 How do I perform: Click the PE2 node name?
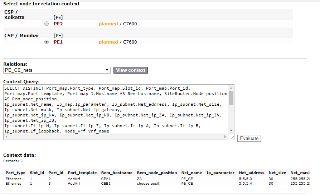coord(58,24)
